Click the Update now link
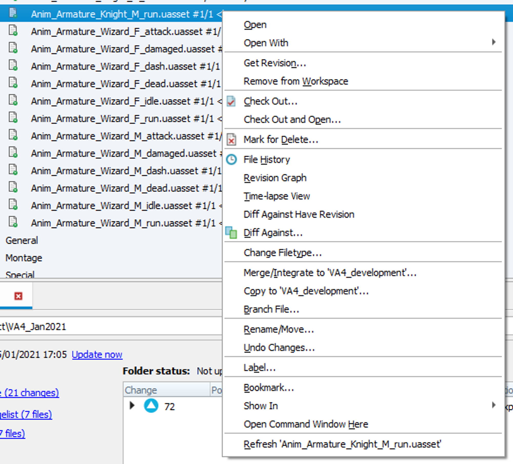Viewport: 513px width, 464px height. pos(97,354)
